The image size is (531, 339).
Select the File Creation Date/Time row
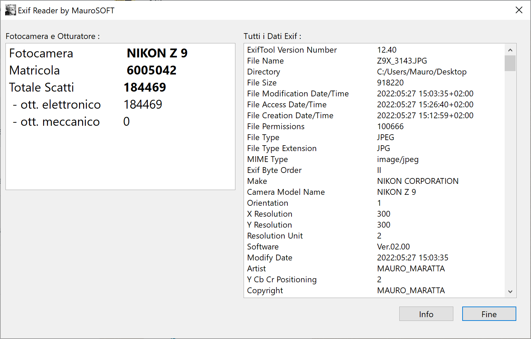[374, 116]
